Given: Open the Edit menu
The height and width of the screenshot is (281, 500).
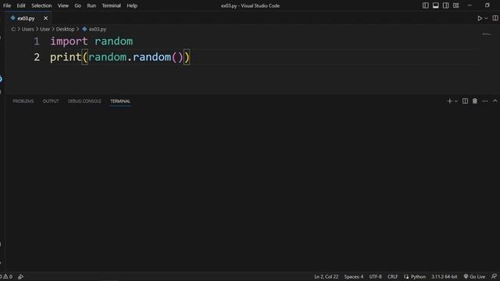Looking at the screenshot, I should coord(21,5).
